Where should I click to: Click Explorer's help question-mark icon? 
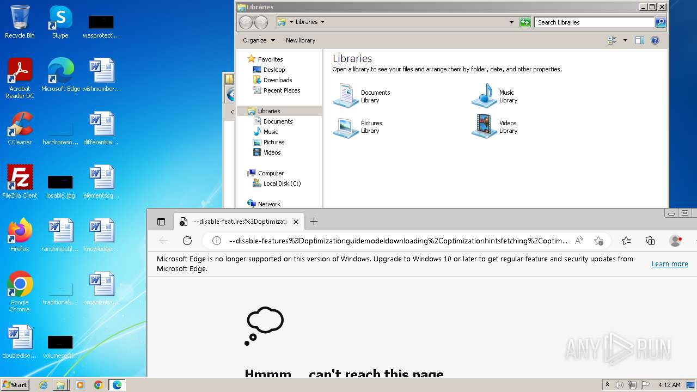click(655, 40)
